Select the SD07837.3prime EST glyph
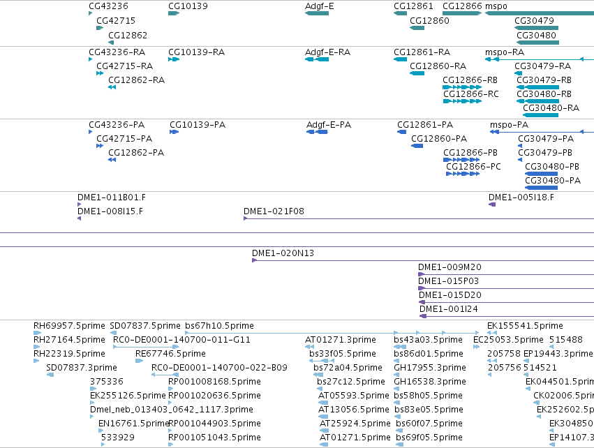594x448 pixels. 50,375
